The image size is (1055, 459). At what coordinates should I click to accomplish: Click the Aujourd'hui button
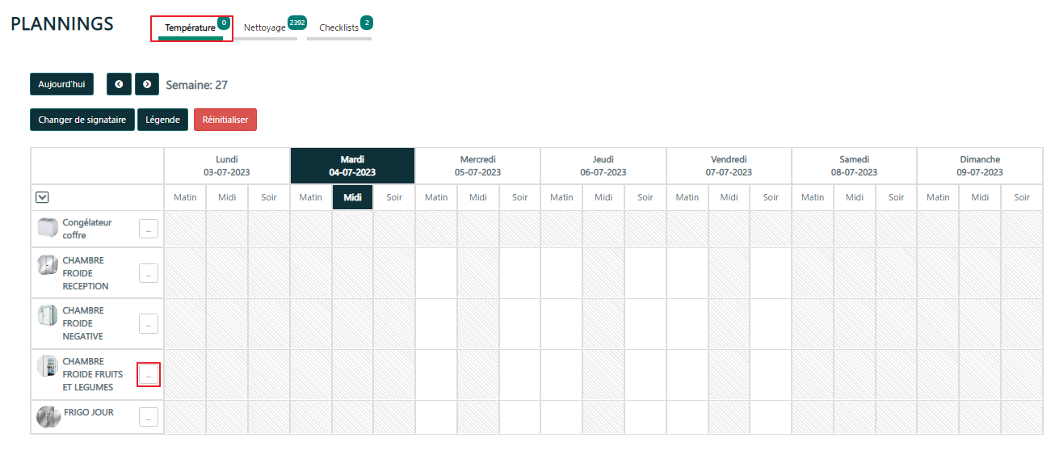[x=61, y=84]
